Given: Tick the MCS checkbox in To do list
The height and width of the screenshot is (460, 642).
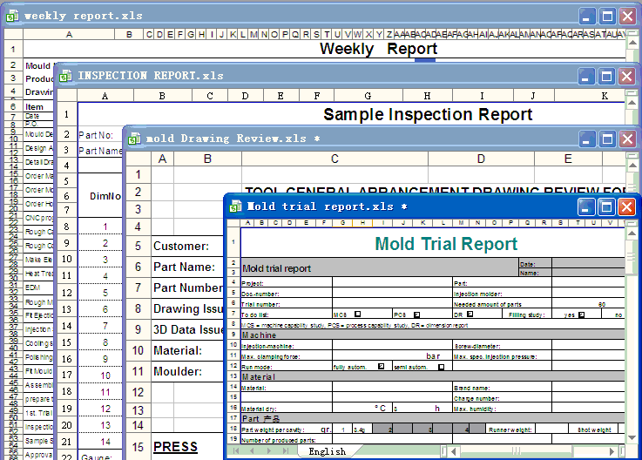Looking at the screenshot, I should pyautogui.click(x=358, y=315).
